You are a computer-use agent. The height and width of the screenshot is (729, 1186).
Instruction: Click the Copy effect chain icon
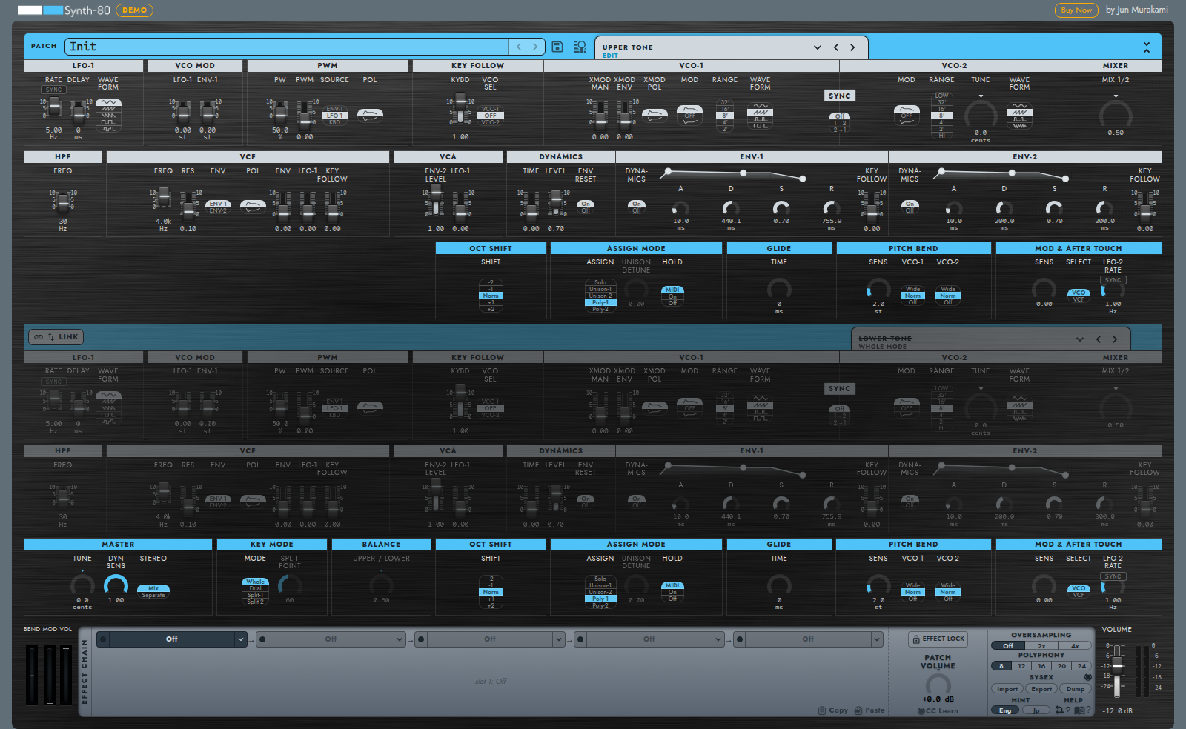tap(833, 710)
